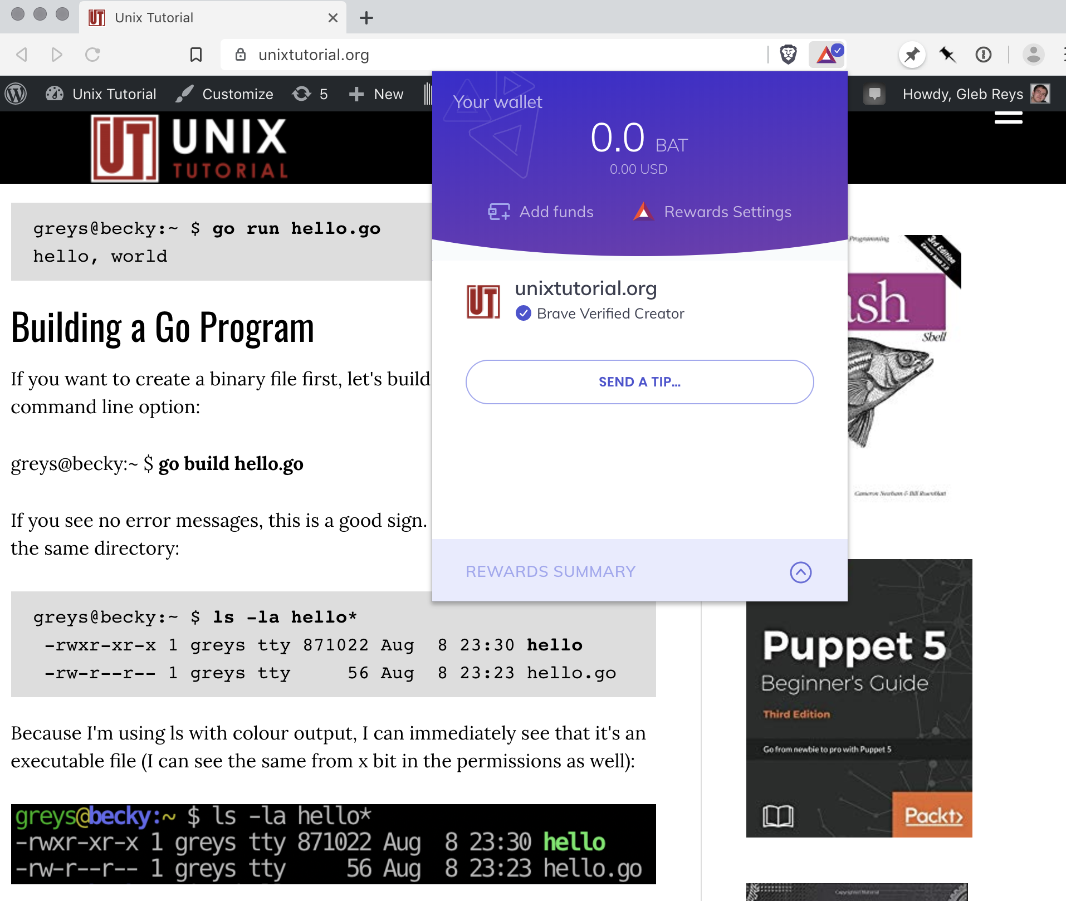Open the hamburger site menu
Viewport: 1066px width, 901px height.
click(1009, 117)
